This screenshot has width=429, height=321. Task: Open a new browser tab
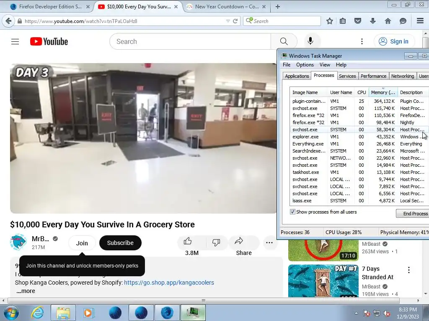277,7
